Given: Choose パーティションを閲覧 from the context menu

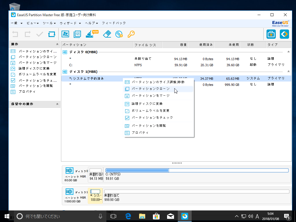Looking at the screenshot, I should tap(158, 126).
